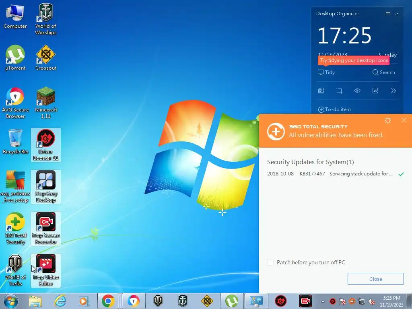This screenshot has height=309, width=412.
Task: Click the Close button in security popup
Action: click(375, 279)
